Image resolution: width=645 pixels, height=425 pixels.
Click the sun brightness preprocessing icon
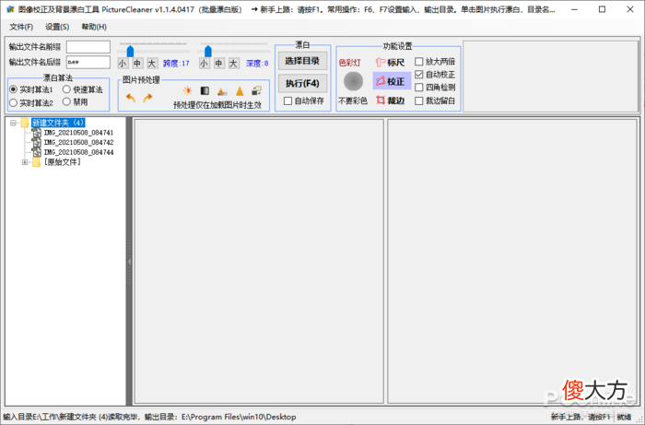pyautogui.click(x=188, y=91)
